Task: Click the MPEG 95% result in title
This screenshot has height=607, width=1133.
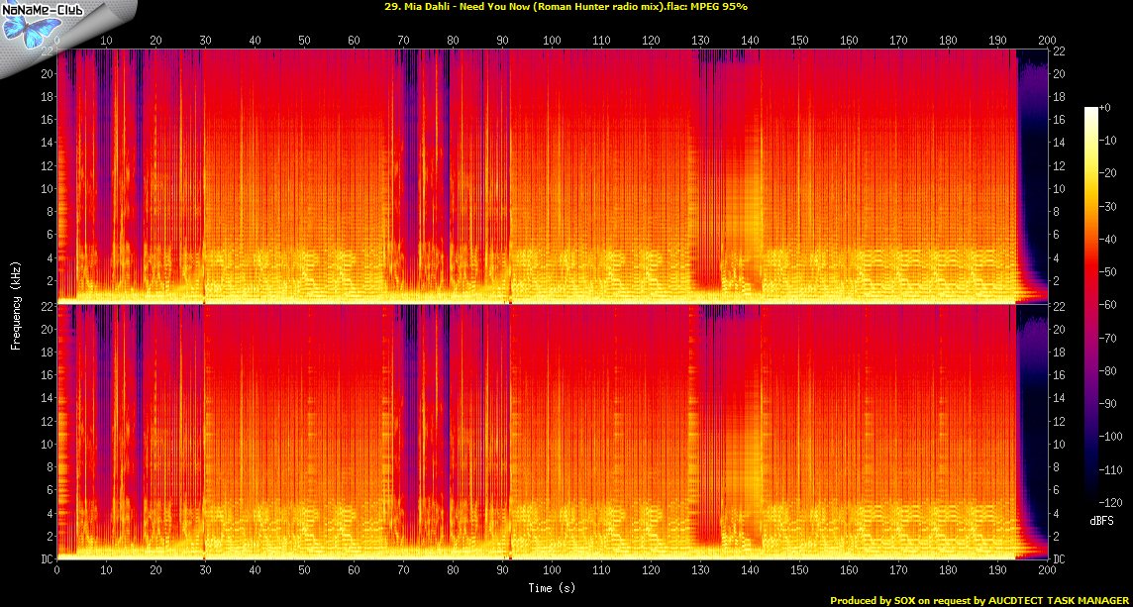Action: (x=720, y=7)
